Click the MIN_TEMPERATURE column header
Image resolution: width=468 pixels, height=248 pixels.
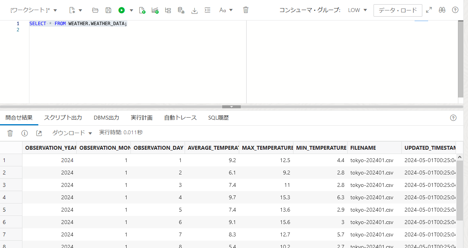click(320, 148)
